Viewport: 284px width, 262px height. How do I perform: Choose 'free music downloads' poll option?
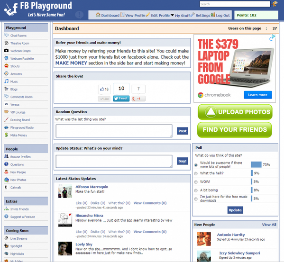point(196,199)
